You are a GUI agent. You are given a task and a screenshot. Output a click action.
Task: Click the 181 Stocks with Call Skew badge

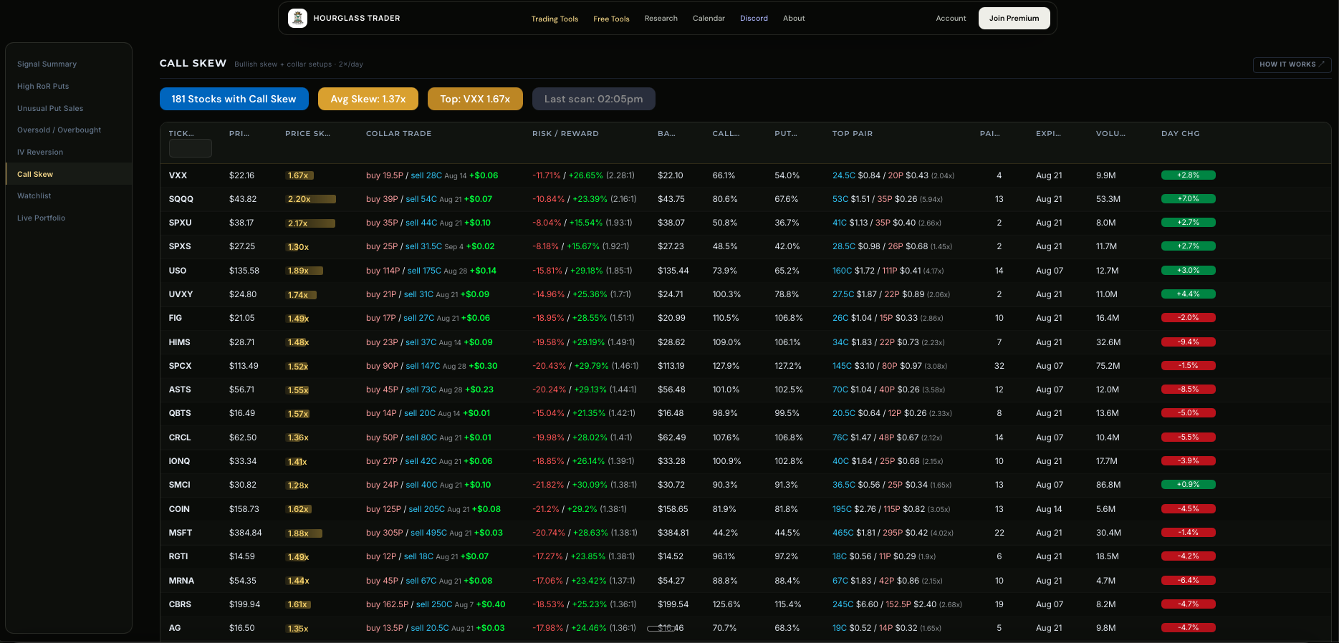point(234,99)
